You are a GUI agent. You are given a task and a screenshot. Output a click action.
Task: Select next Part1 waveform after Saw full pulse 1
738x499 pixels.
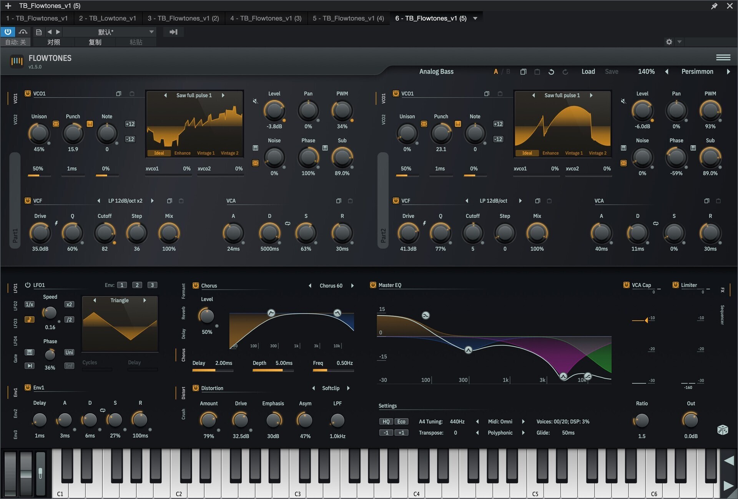tap(223, 95)
